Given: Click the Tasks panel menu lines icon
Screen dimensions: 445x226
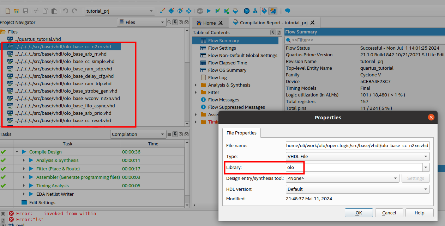Looking at the screenshot, I should [x=169, y=134].
